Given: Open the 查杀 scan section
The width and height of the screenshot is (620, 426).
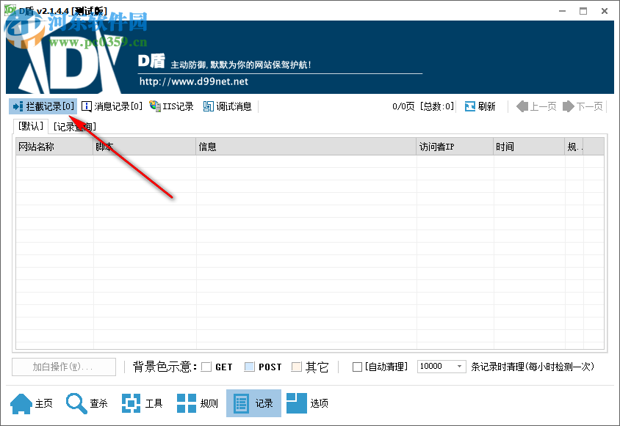Looking at the screenshot, I should pos(87,403).
